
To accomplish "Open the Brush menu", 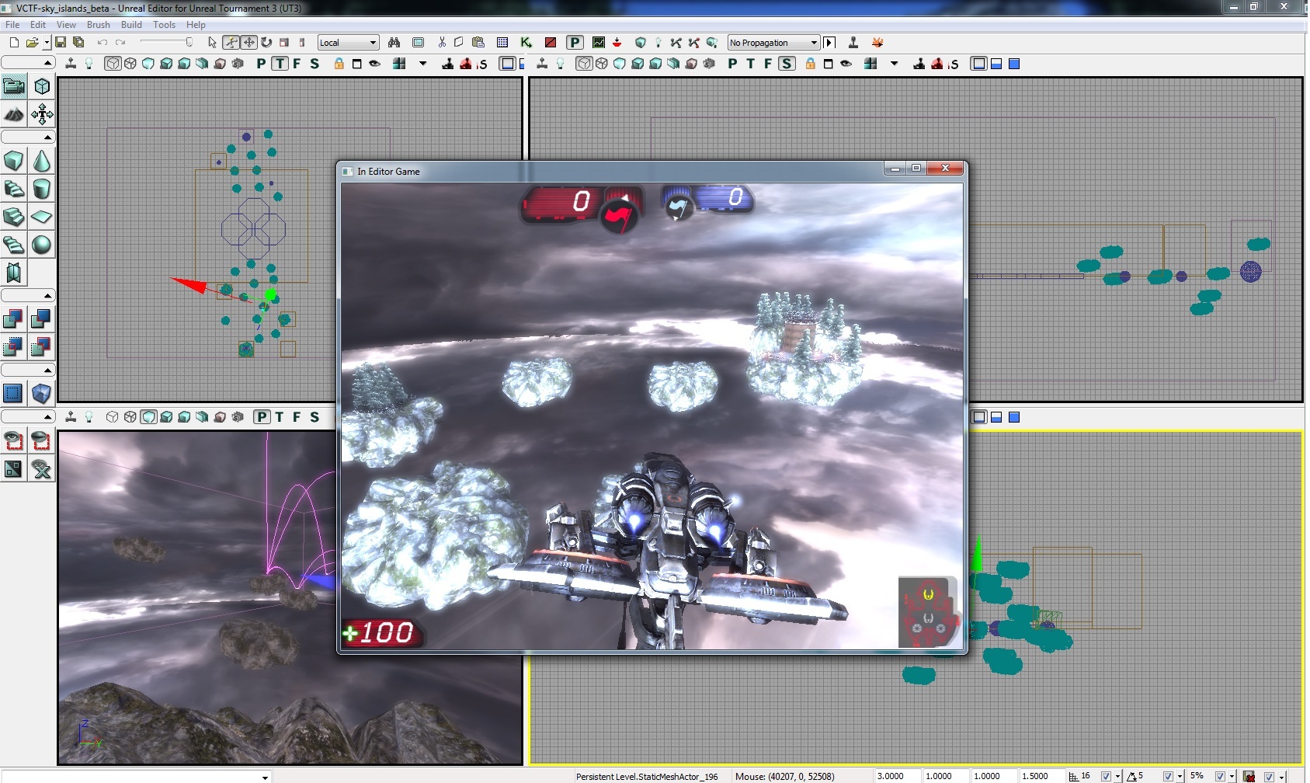I will [x=99, y=25].
